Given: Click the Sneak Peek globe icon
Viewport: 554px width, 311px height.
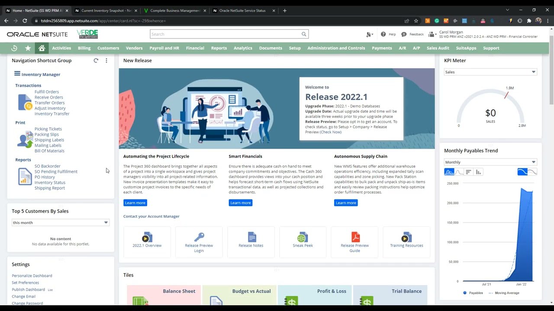Looking at the screenshot, I should point(302,238).
